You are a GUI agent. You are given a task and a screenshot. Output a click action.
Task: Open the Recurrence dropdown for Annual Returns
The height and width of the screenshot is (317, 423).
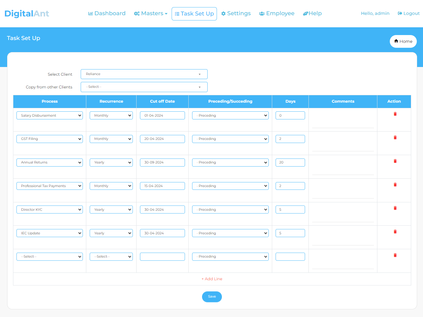click(111, 162)
